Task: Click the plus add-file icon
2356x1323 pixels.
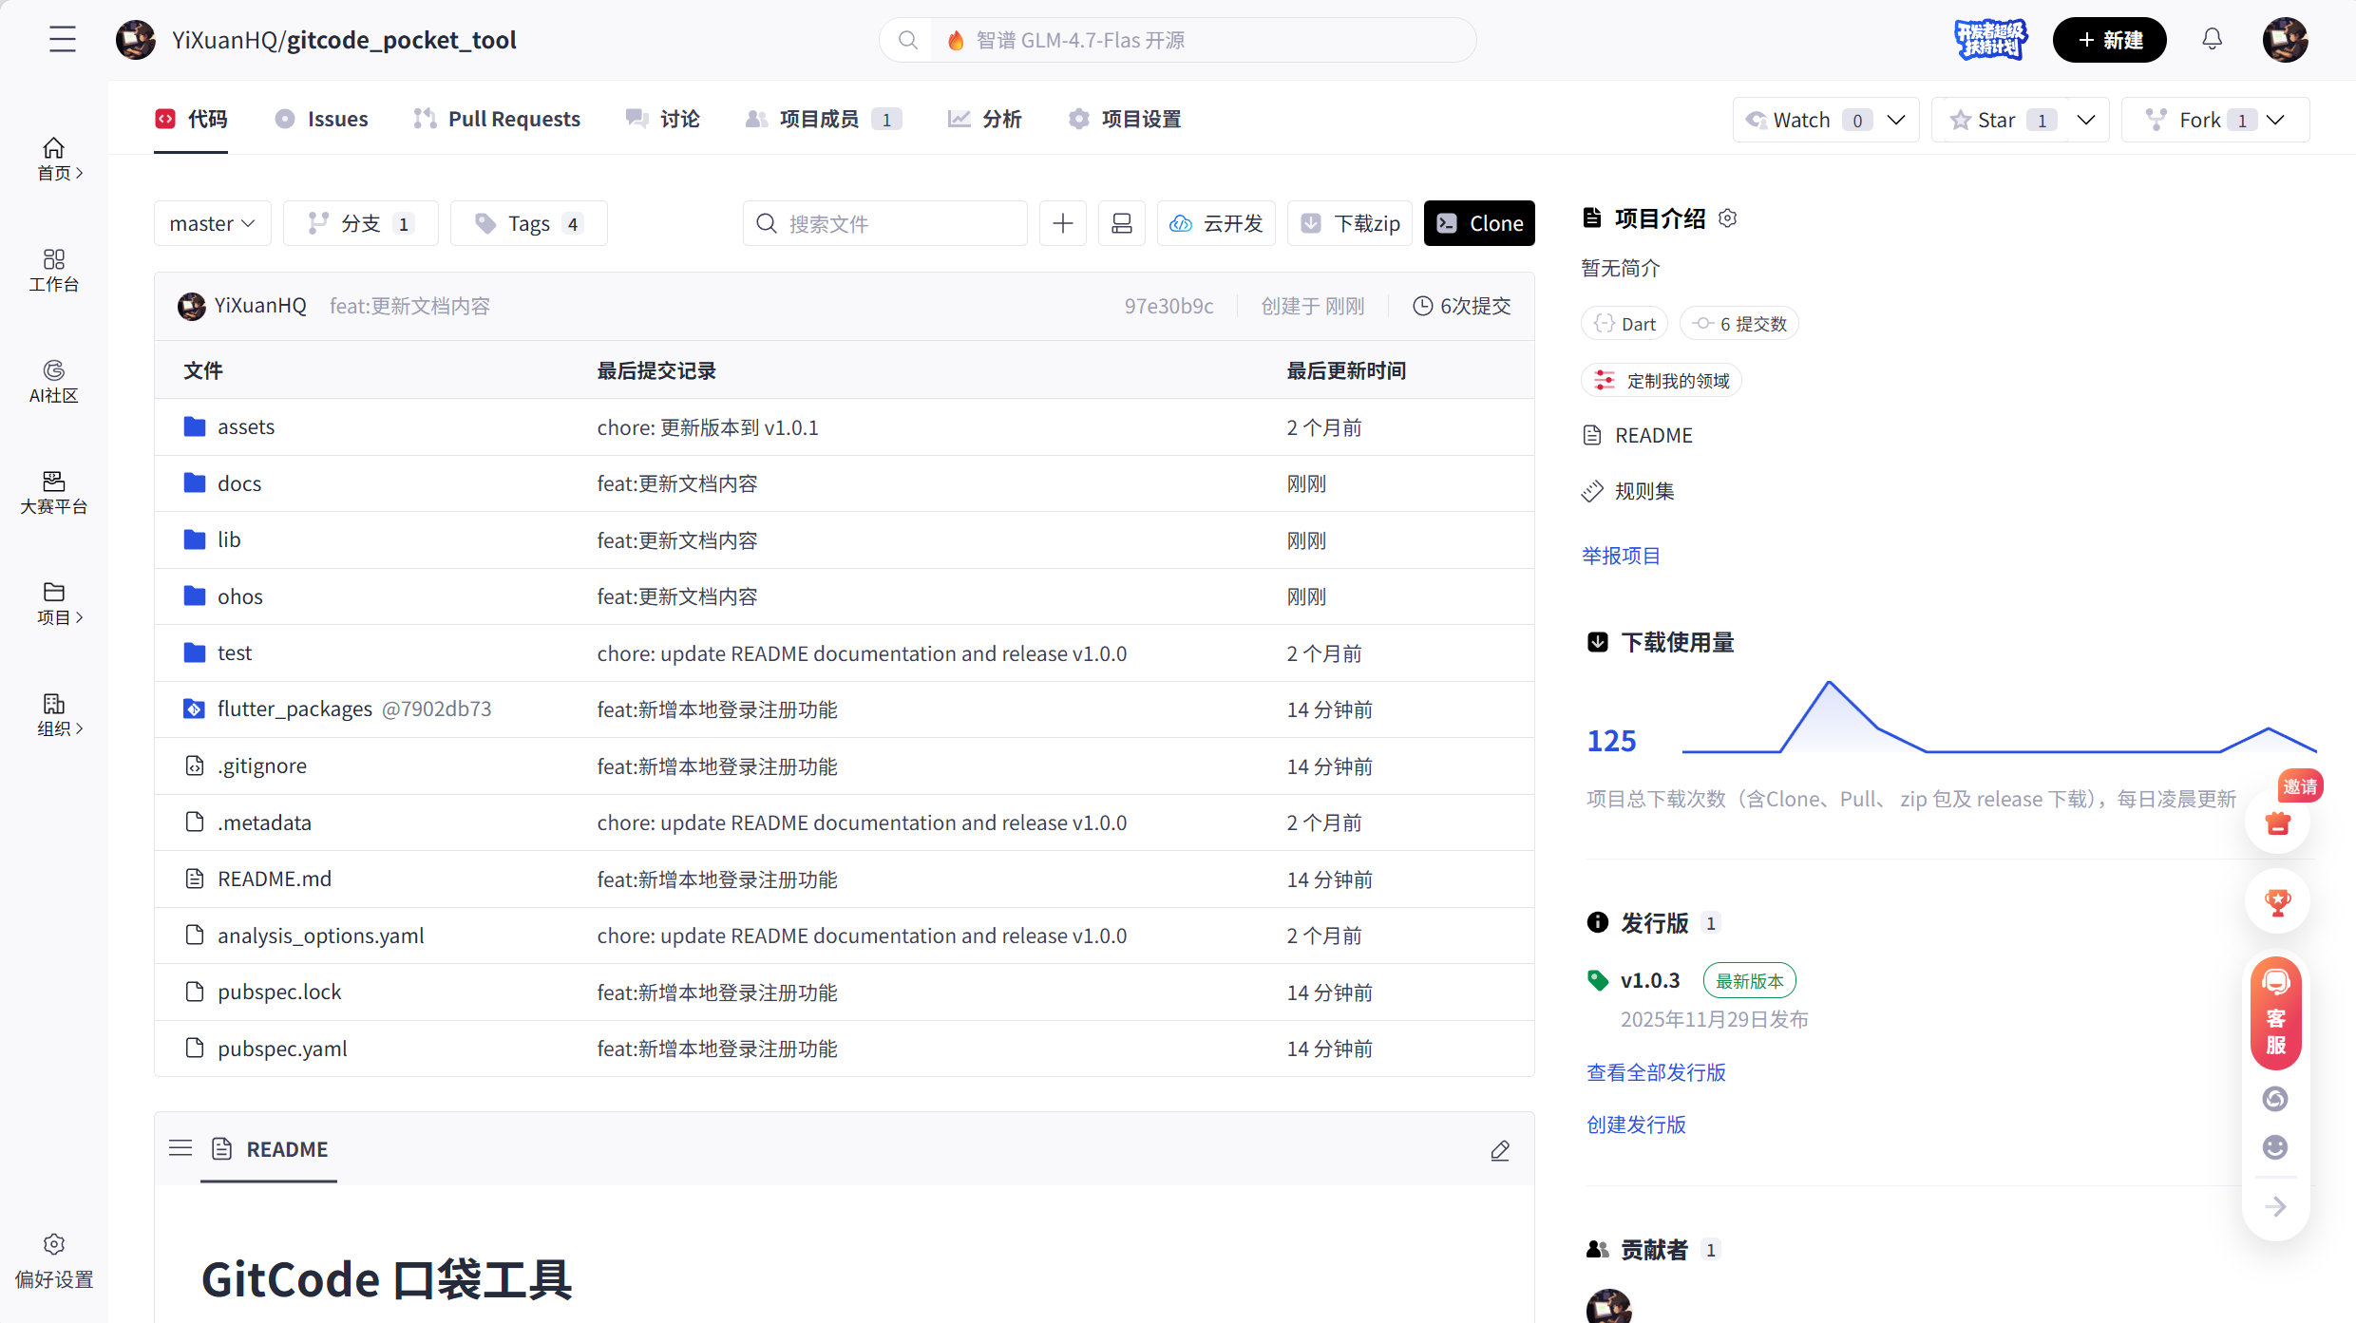Action: pos(1062,223)
